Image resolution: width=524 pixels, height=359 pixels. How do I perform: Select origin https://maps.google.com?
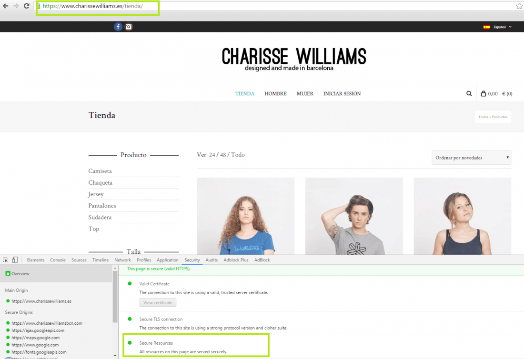(35, 338)
